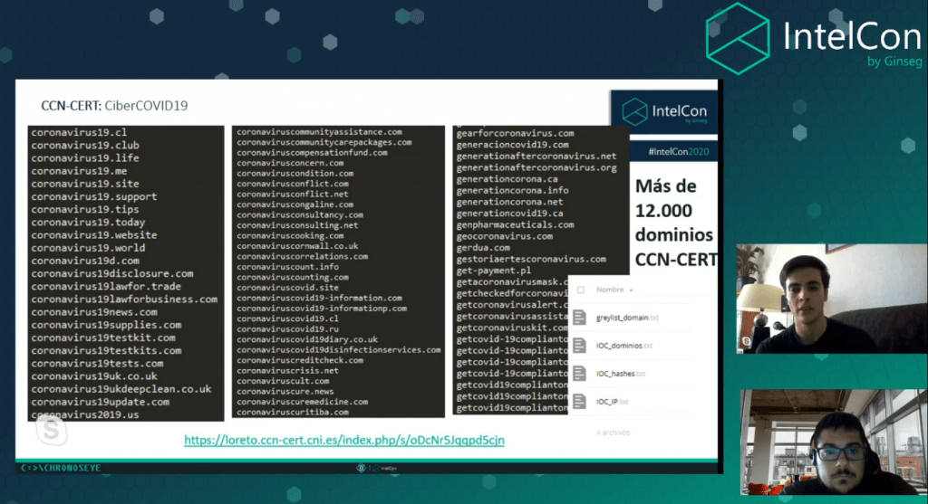The height and width of the screenshot is (504, 928).
Task: Click the #IntelCon2020 hashtag banner
Action: [x=678, y=152]
